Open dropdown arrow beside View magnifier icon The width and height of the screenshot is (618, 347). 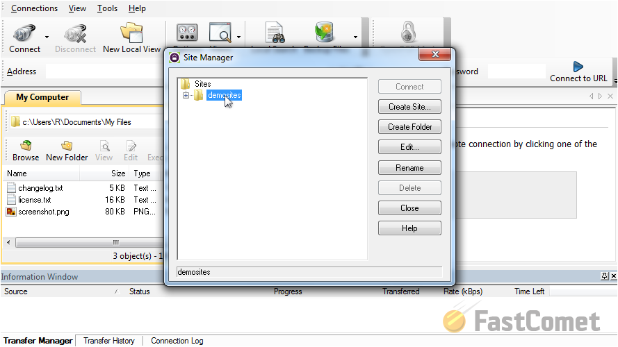point(239,37)
